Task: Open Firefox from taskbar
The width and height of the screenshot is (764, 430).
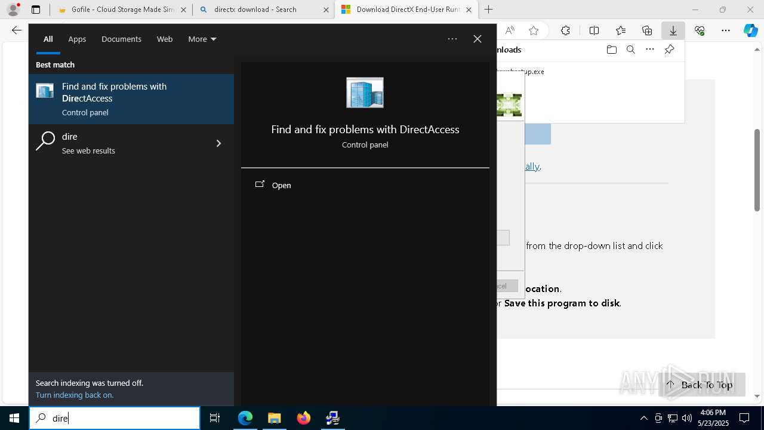Action: click(x=304, y=418)
